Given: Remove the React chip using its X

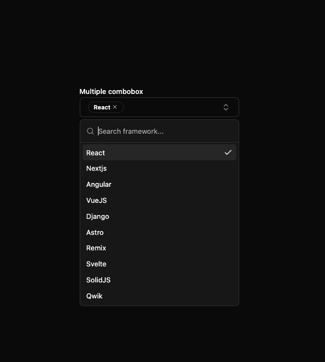Looking at the screenshot, I should [x=115, y=107].
